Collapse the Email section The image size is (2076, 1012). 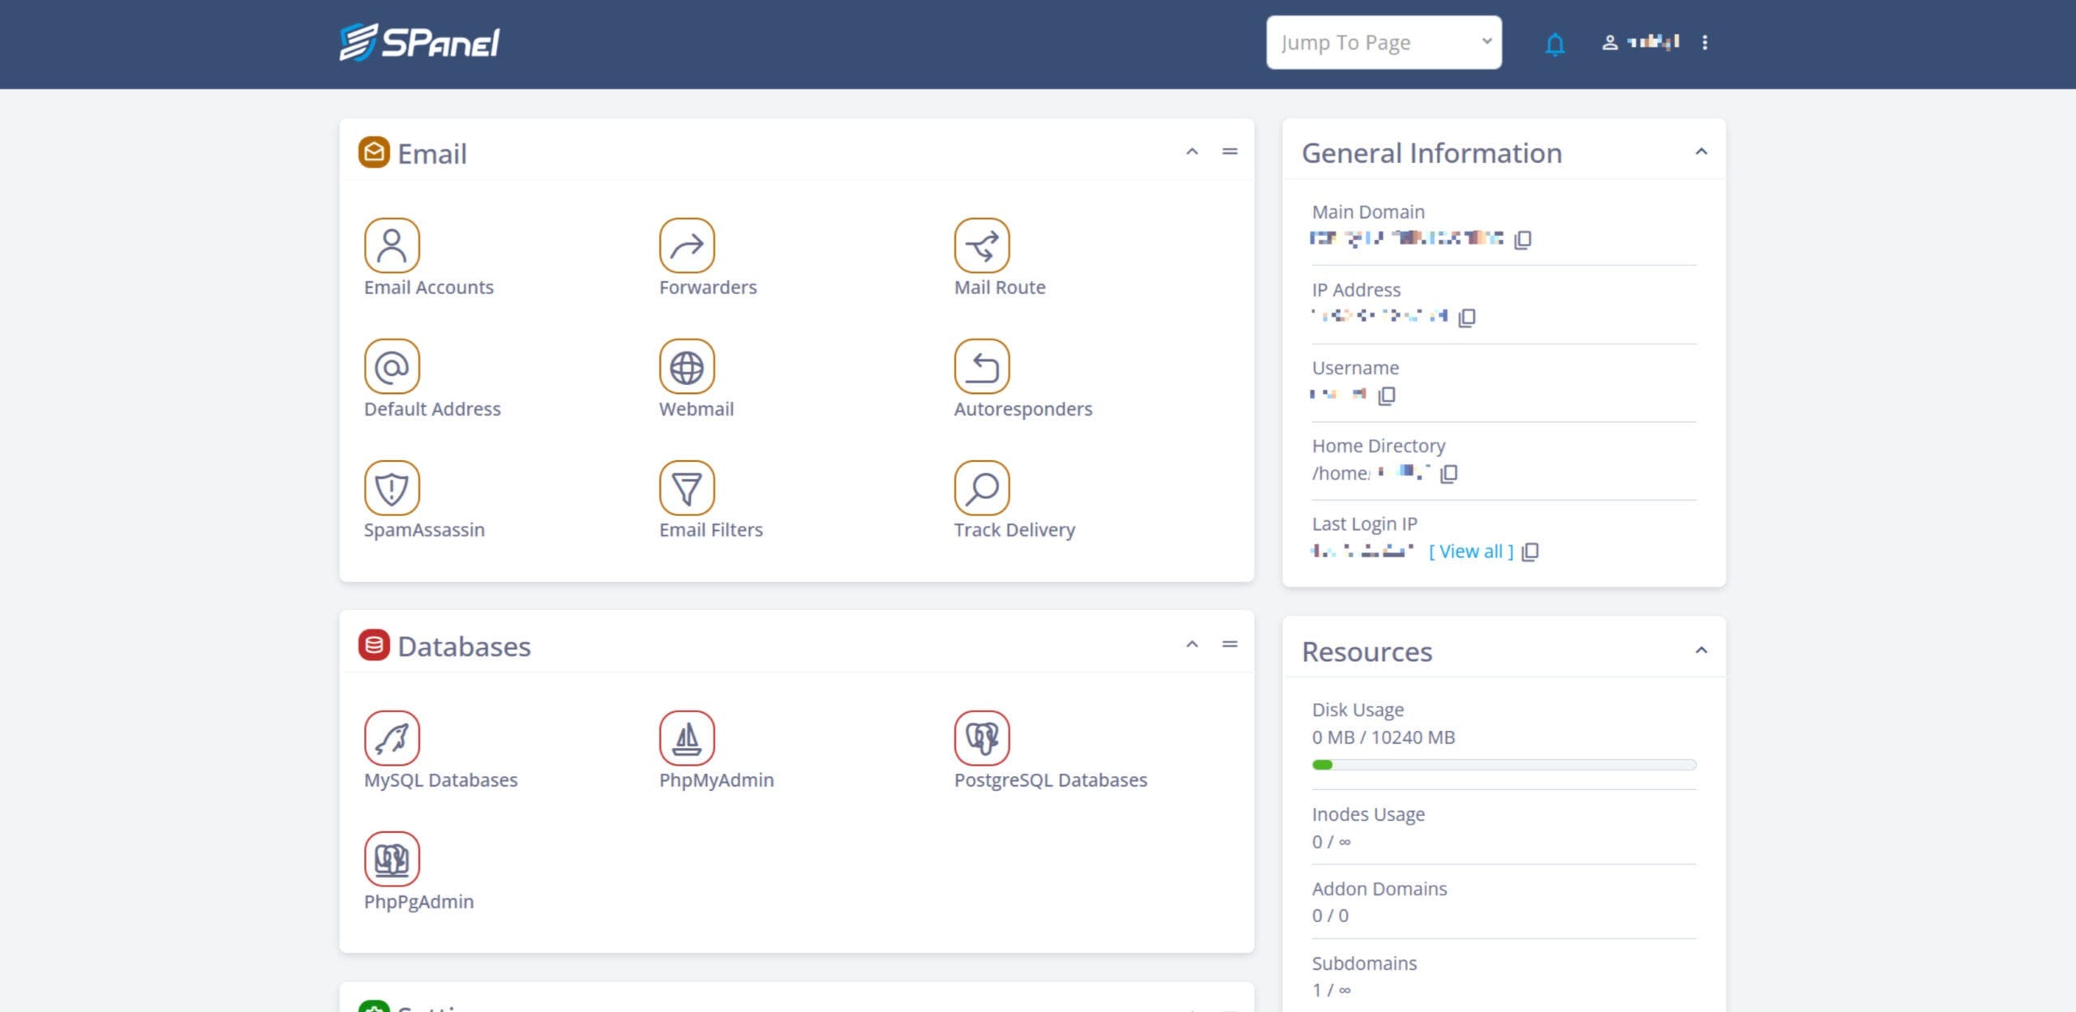tap(1191, 152)
